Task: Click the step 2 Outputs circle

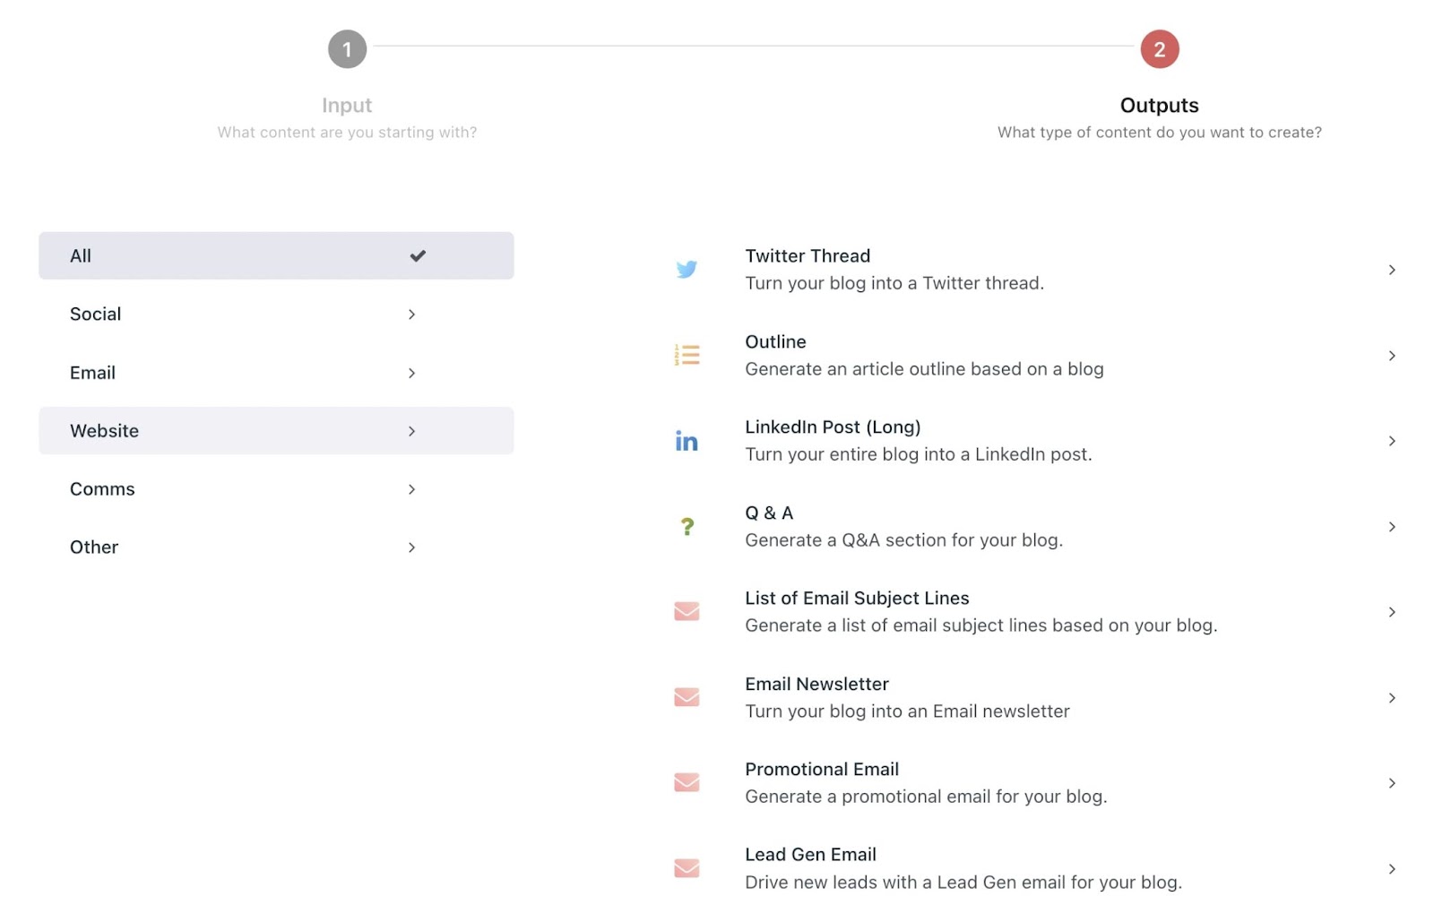Action: tap(1159, 49)
